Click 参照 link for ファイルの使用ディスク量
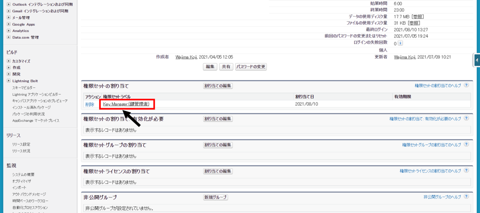 pyautogui.click(x=414, y=23)
